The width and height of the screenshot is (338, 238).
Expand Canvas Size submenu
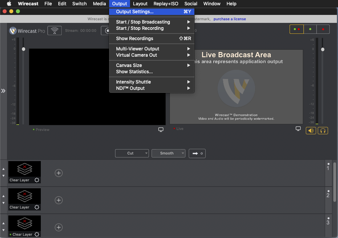[152, 65]
